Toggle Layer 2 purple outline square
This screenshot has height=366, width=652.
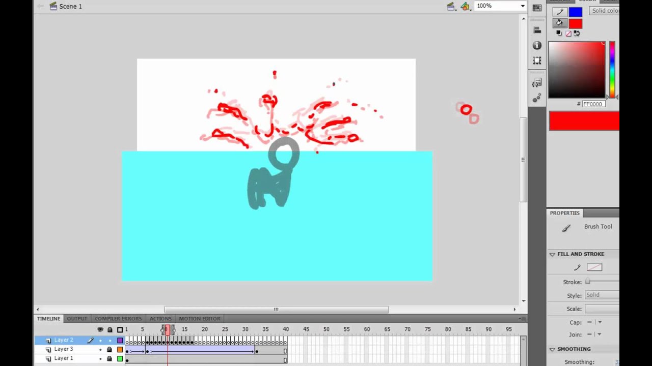tap(120, 340)
